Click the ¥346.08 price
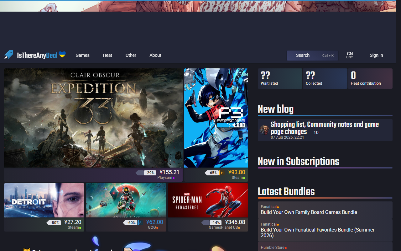The width and height of the screenshot is (401, 251). coord(235,222)
